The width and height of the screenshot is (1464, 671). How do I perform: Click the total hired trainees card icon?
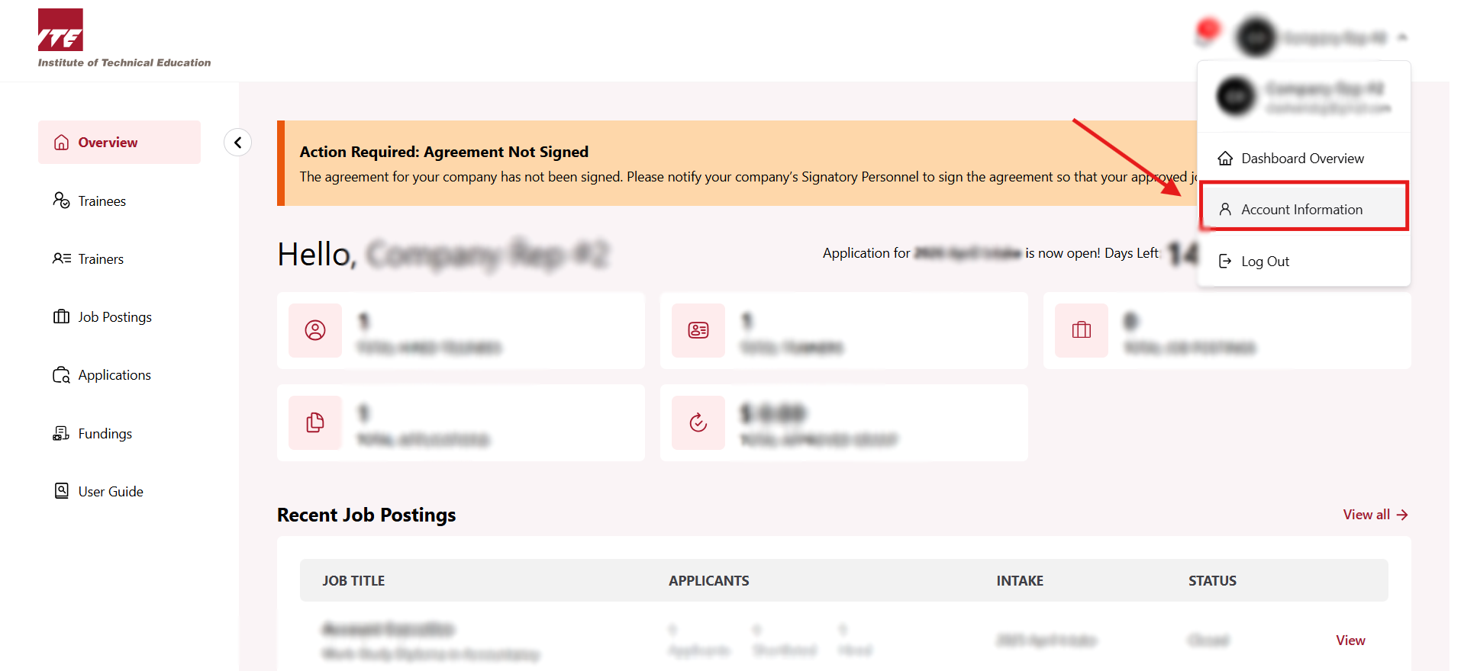point(315,330)
